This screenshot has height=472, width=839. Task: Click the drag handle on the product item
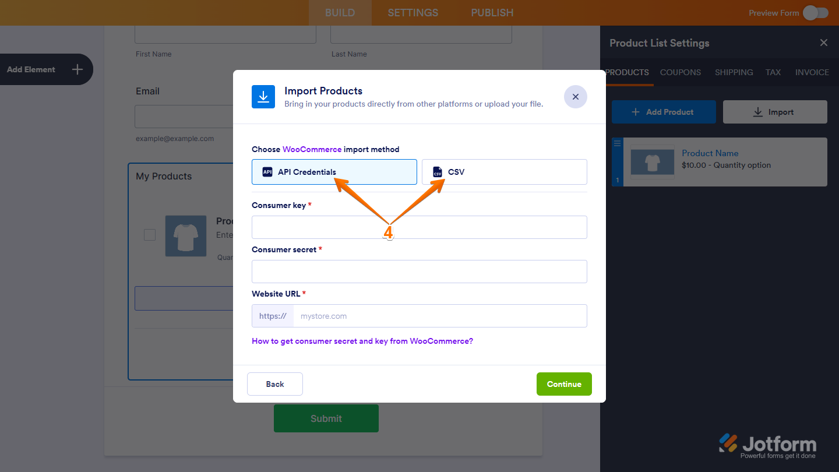coord(616,143)
